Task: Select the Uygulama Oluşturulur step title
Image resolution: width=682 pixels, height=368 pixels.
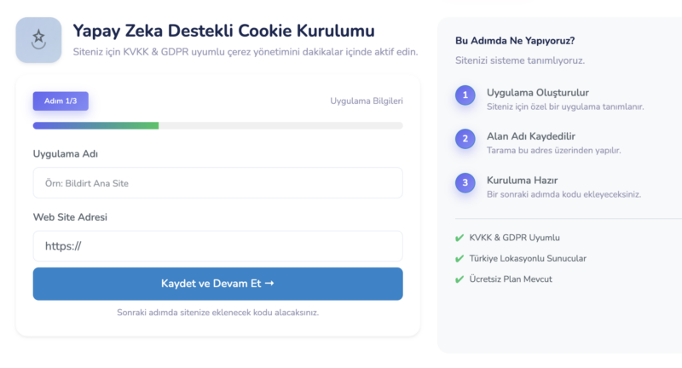Action: 537,92
